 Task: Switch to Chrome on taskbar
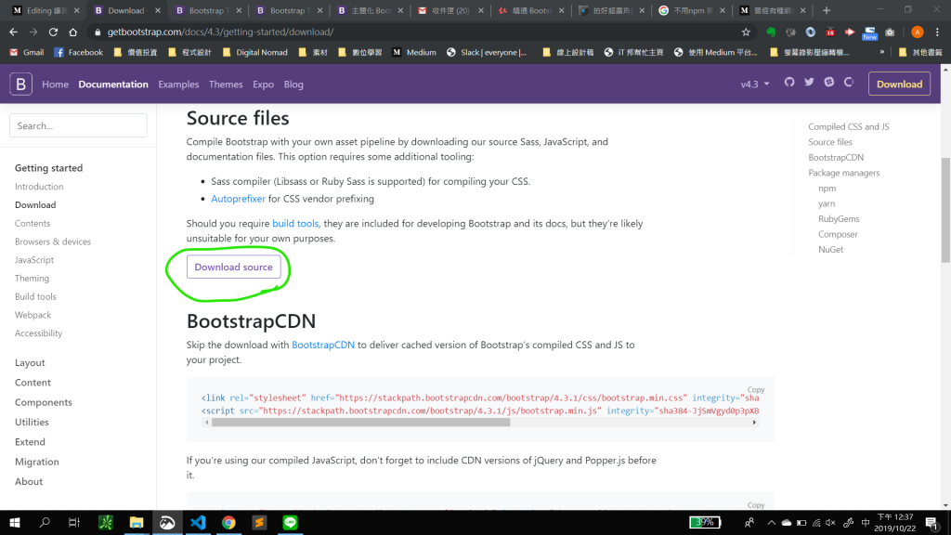pos(228,522)
